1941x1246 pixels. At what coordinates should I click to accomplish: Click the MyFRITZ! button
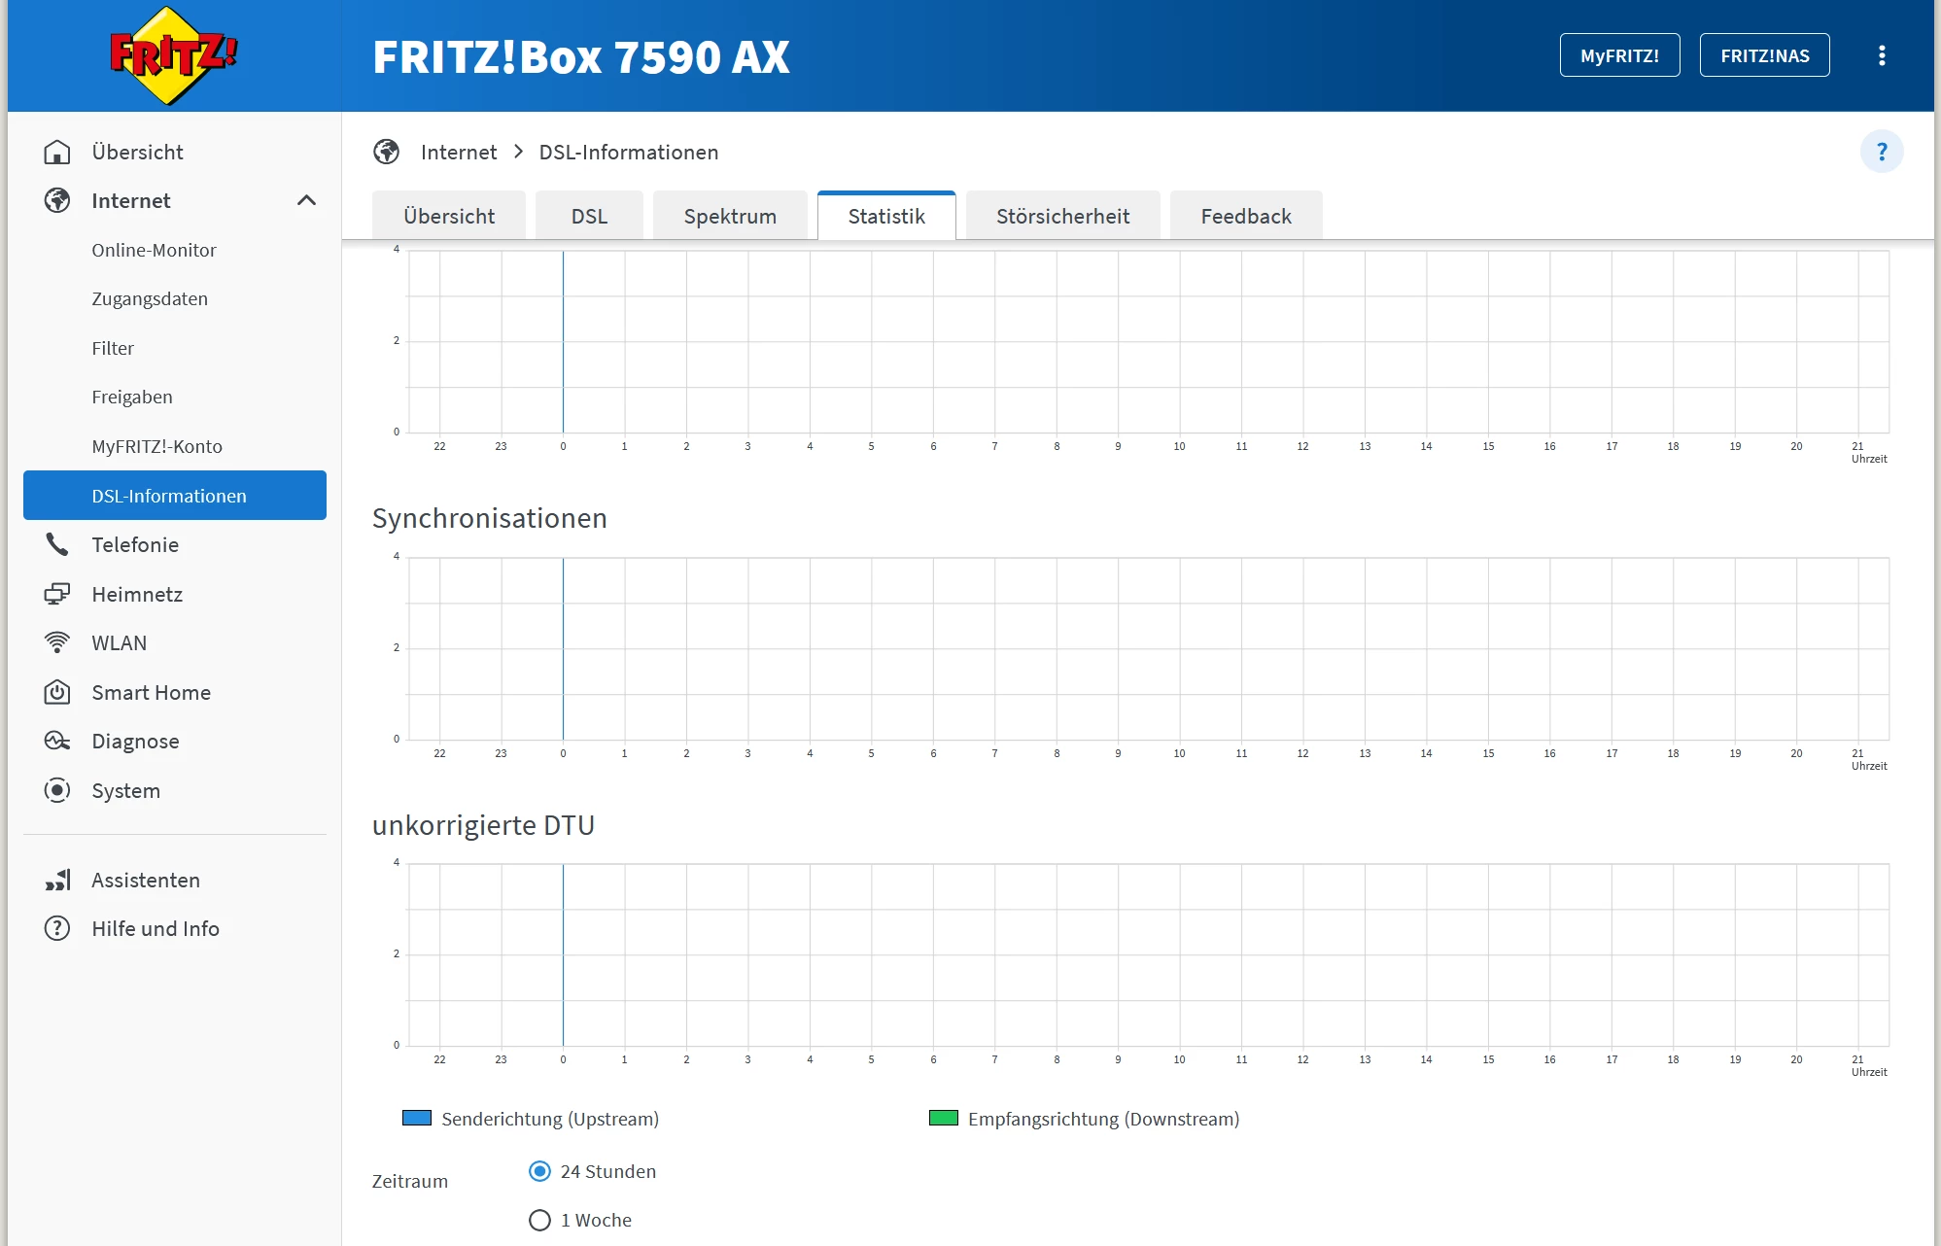[1619, 55]
